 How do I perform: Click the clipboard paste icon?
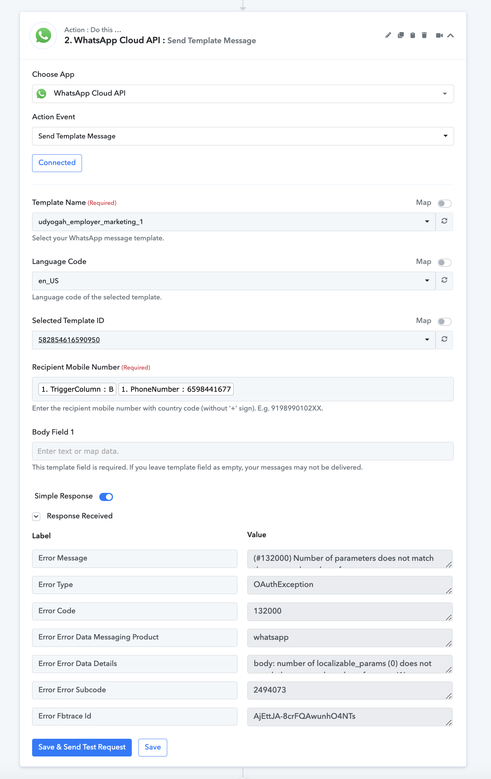point(413,35)
